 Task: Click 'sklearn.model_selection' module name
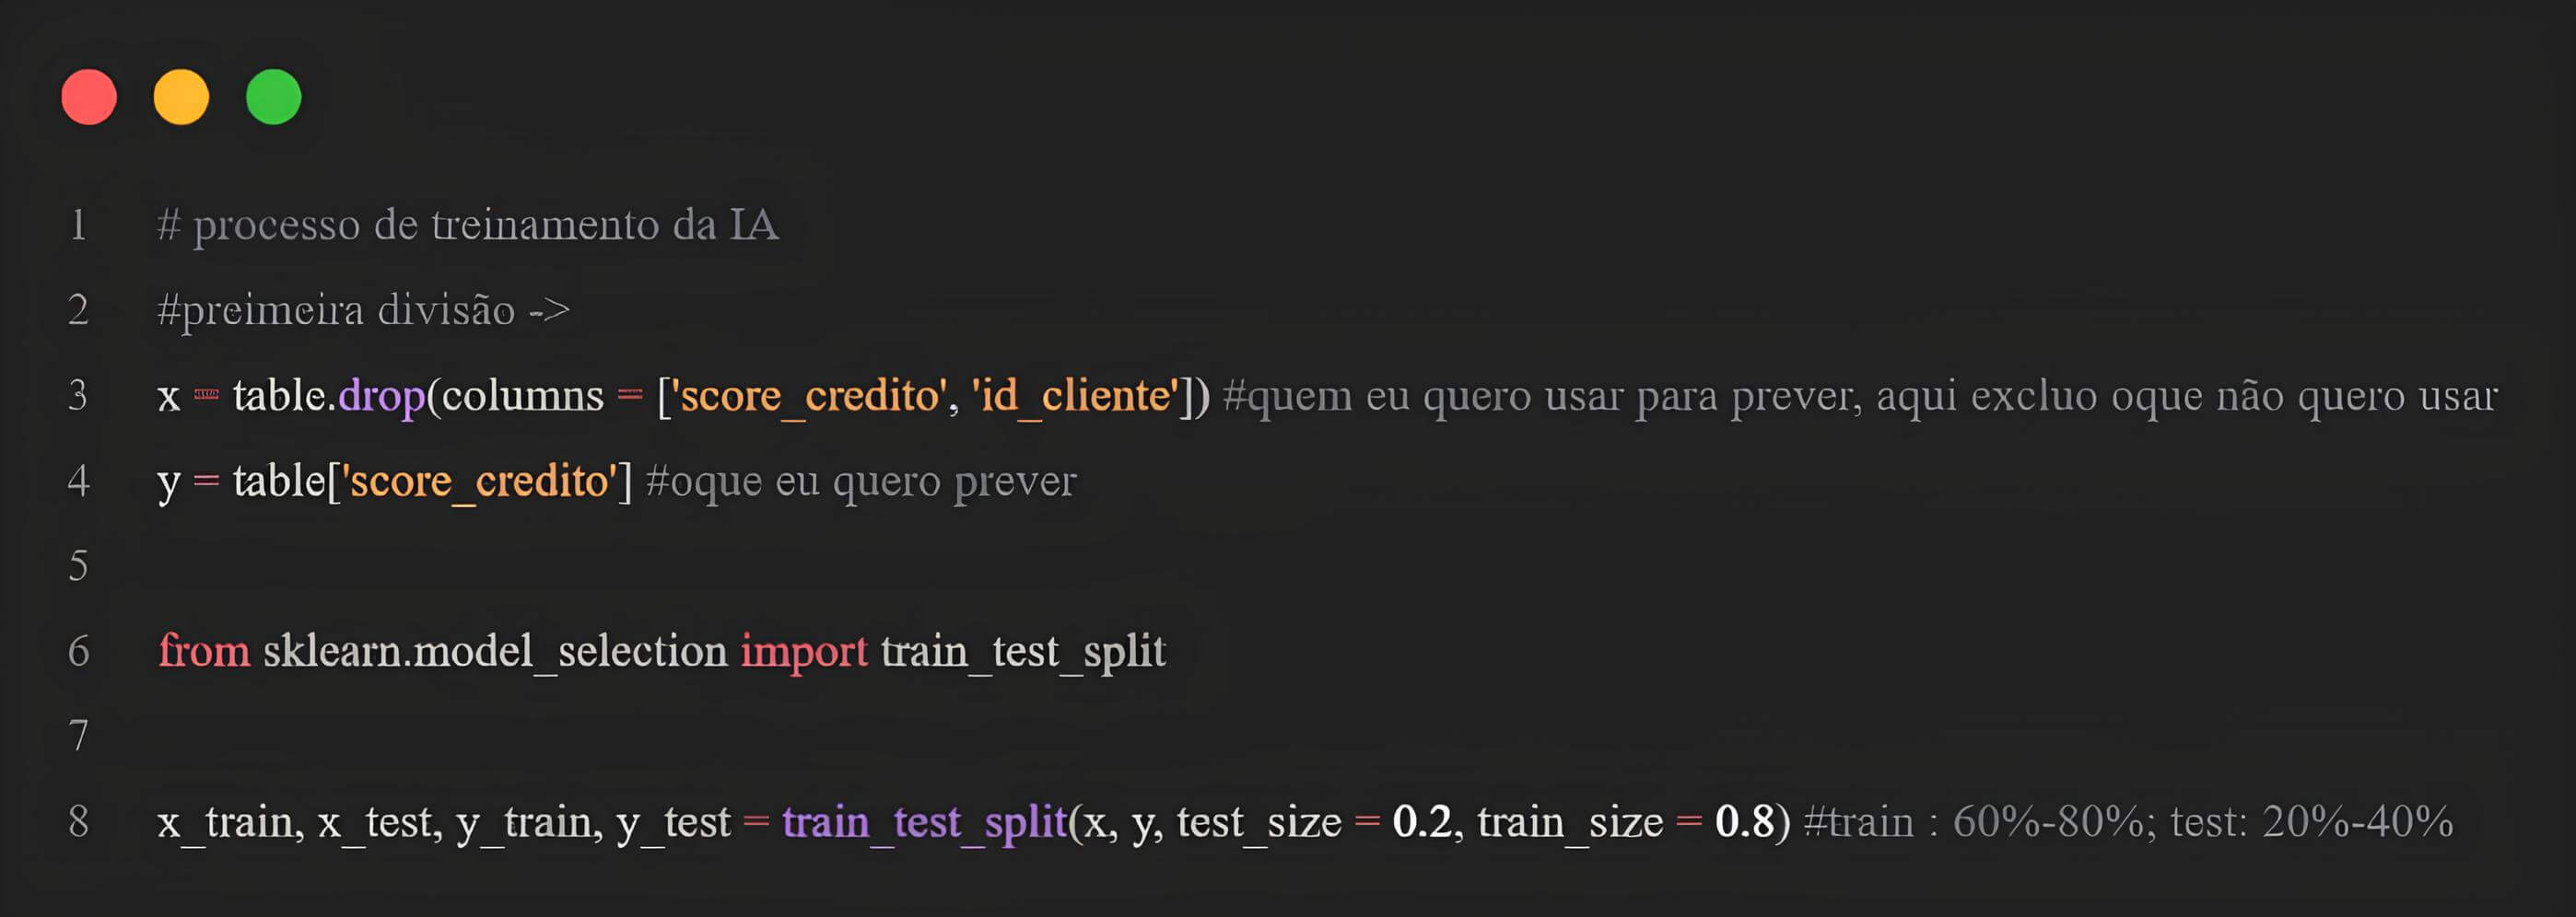pyautogui.click(x=494, y=652)
